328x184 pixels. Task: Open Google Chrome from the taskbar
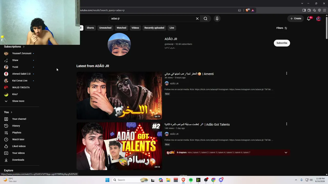(213, 180)
